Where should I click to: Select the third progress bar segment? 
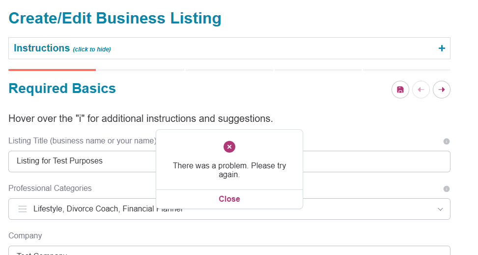point(229,70)
